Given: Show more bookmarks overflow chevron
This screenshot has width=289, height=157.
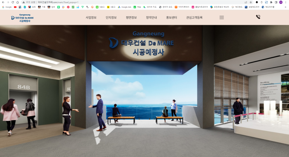Looking at the screenshot, I should pyautogui.click(x=285, y=7).
